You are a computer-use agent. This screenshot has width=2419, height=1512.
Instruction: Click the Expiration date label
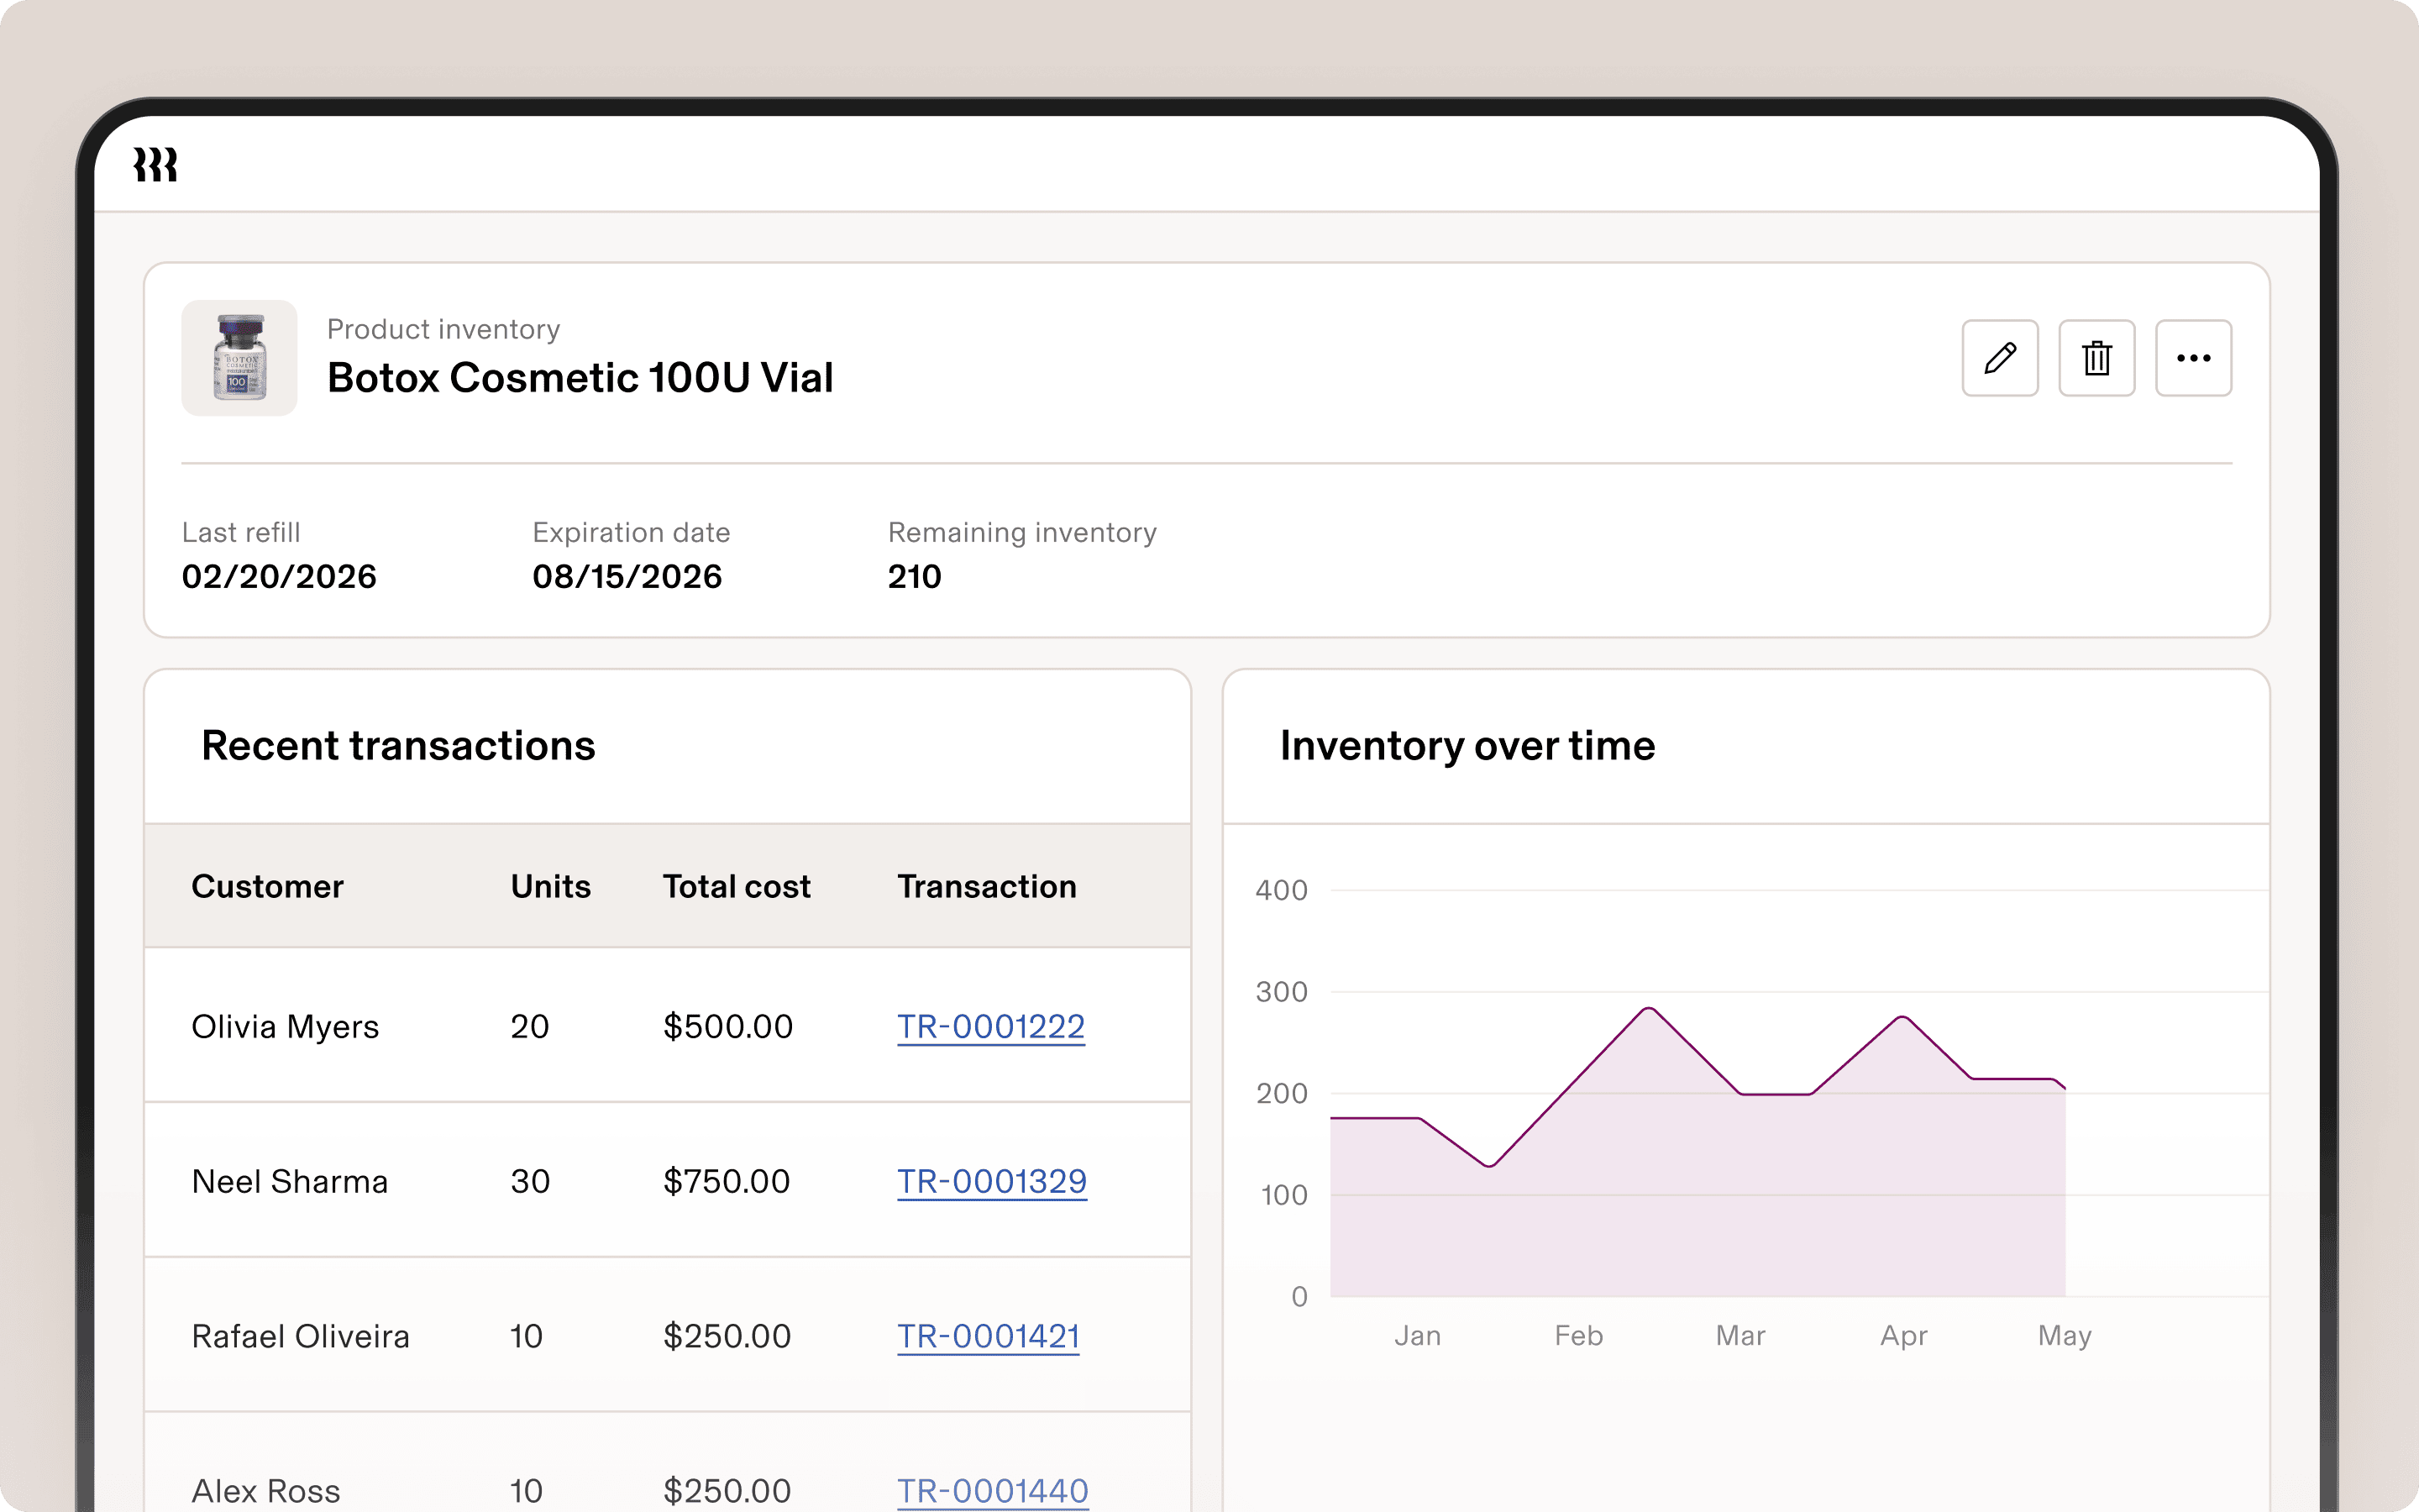pyautogui.click(x=631, y=532)
